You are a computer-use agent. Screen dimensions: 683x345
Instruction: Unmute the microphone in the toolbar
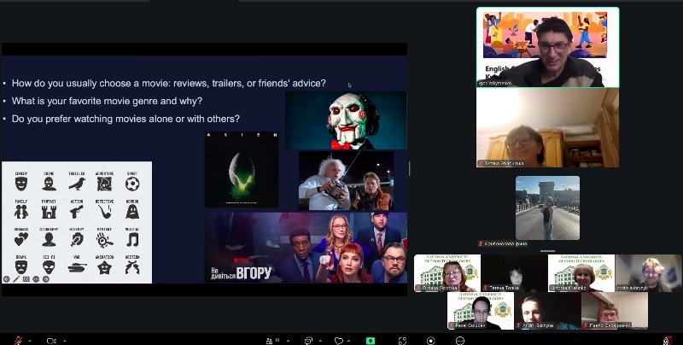coord(18,340)
